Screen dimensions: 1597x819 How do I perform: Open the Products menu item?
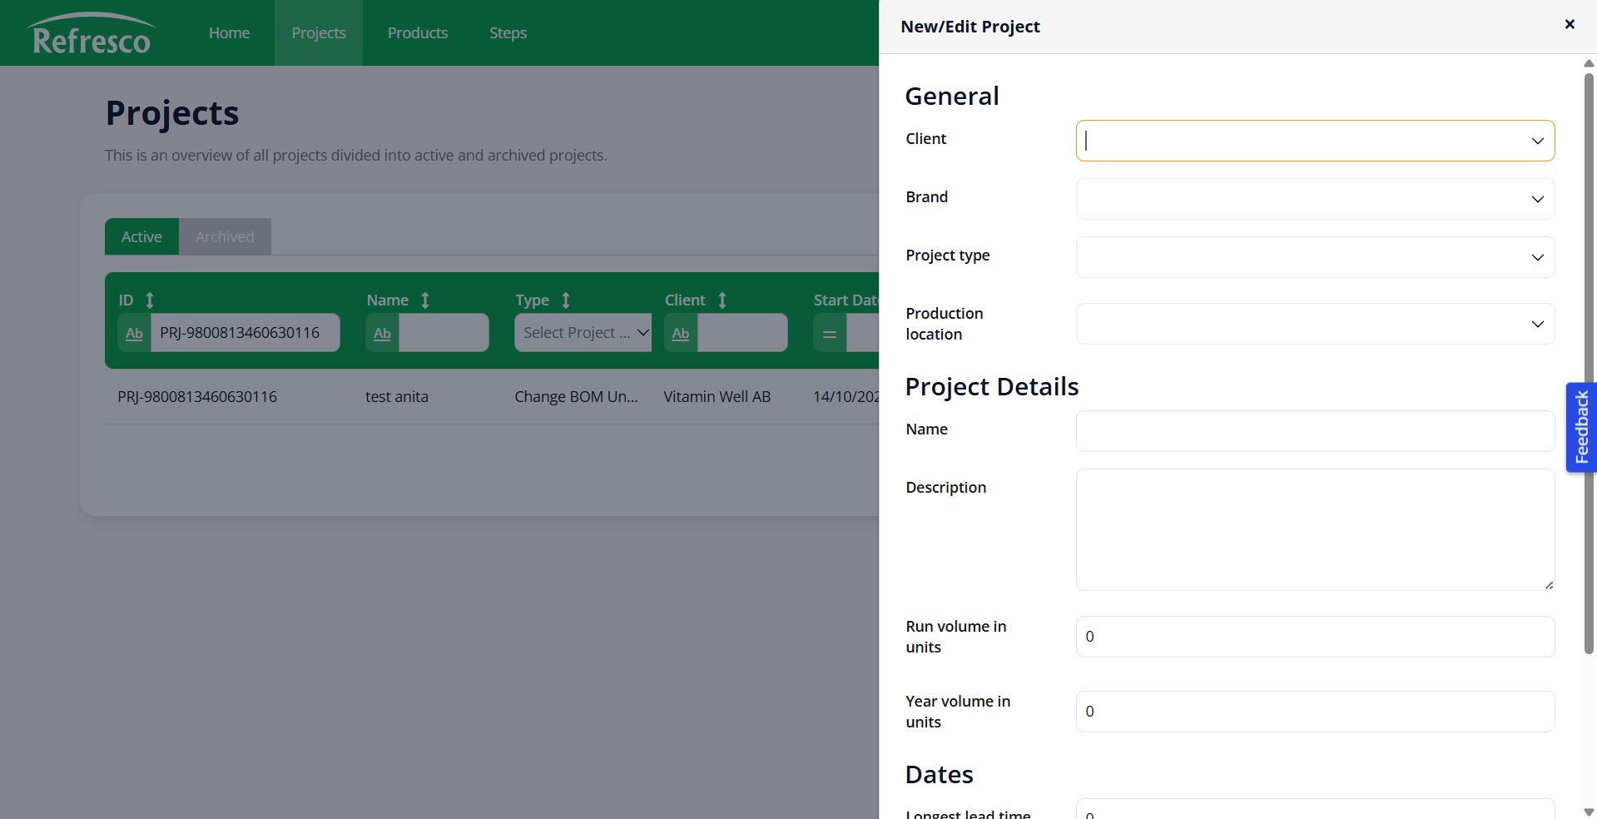418,32
